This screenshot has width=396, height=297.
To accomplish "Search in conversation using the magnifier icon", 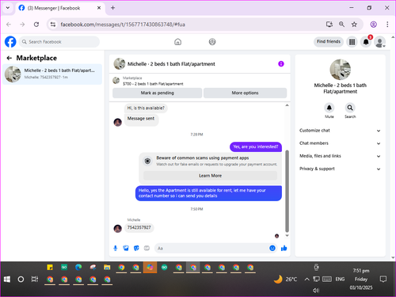I will pyautogui.click(x=350, y=108).
